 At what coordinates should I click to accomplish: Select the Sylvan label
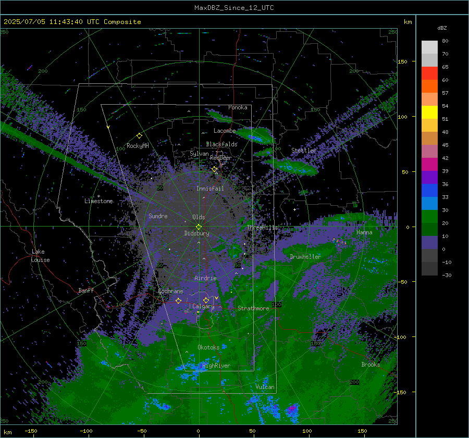[x=199, y=154]
